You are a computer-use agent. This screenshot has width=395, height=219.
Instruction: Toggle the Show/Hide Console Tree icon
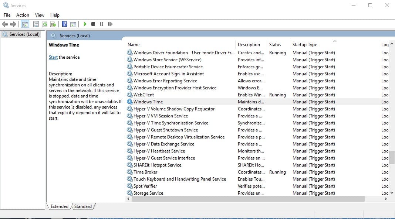[x=25, y=24]
